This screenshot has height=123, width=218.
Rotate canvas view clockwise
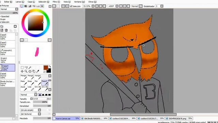[125, 6]
